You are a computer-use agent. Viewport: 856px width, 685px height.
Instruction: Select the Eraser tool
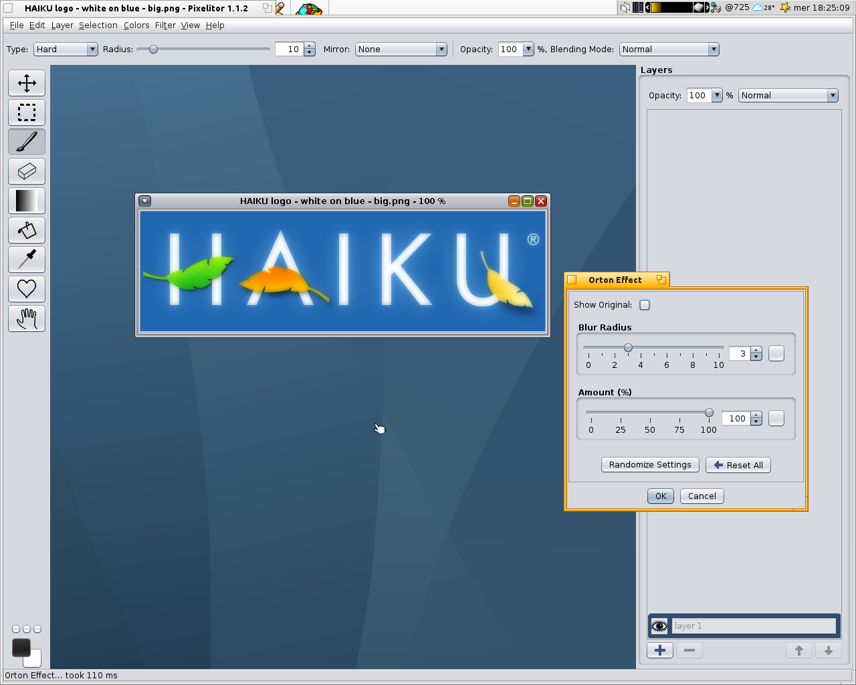(x=27, y=171)
